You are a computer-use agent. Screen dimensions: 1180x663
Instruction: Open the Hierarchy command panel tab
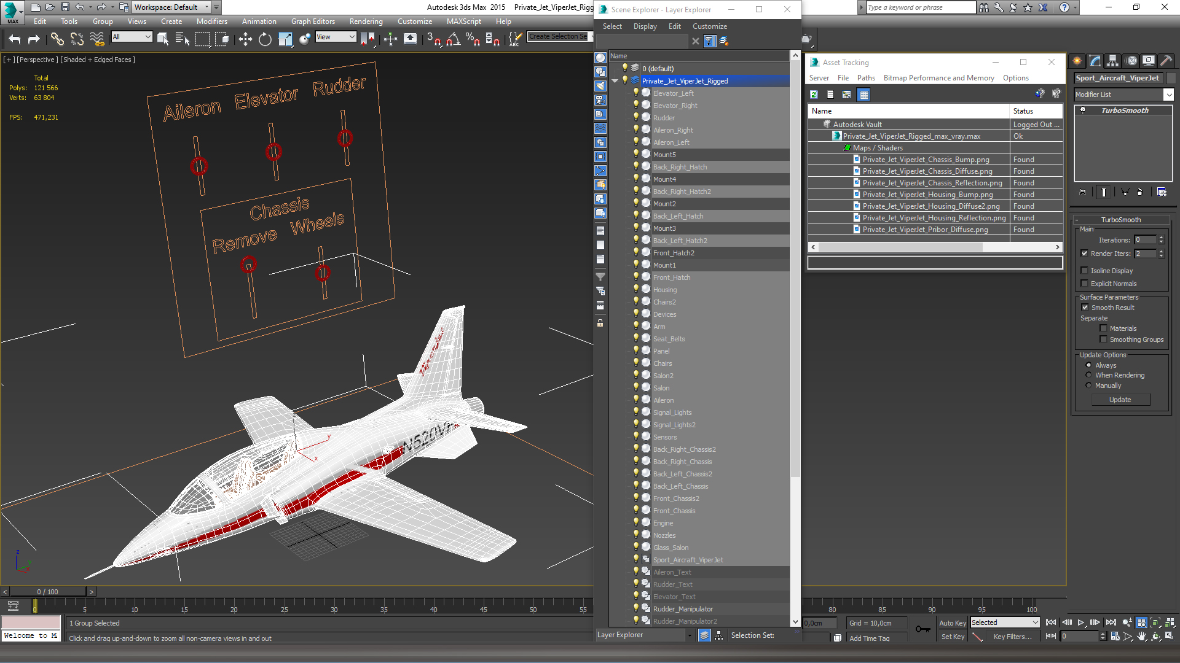point(1112,61)
